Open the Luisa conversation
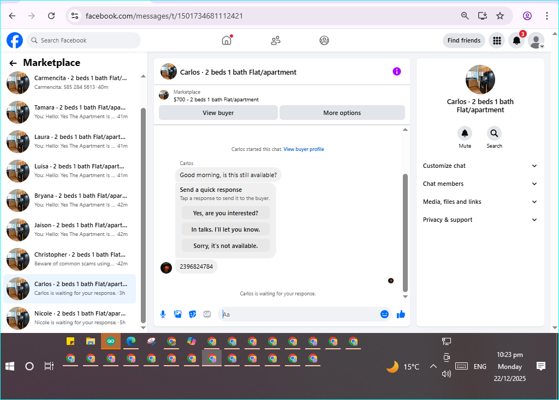The image size is (559, 400). pos(70,171)
